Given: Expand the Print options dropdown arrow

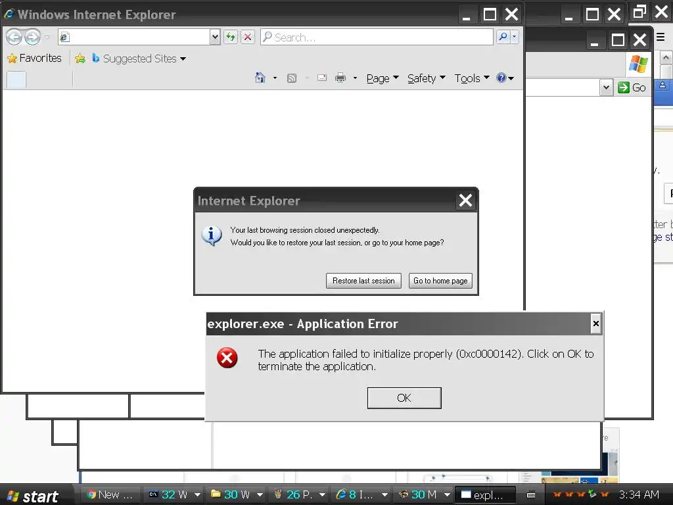Looking at the screenshot, I should tap(355, 78).
